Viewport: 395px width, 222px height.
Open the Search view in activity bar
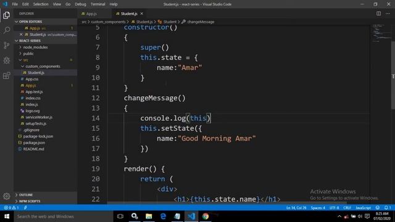7,30
